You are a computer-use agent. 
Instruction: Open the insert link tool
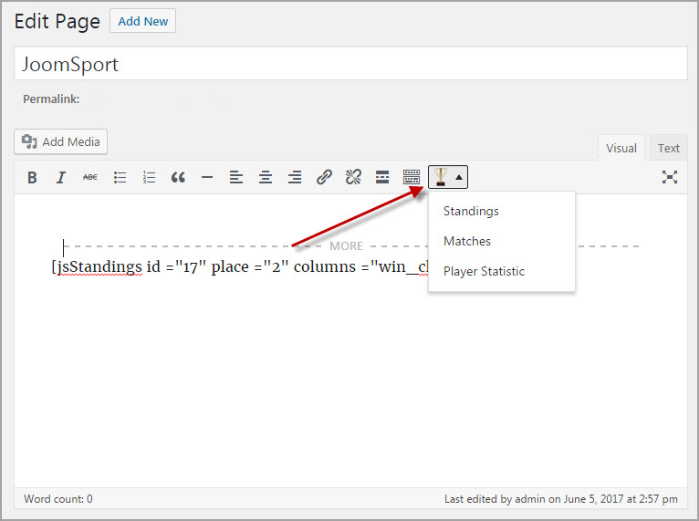[324, 177]
